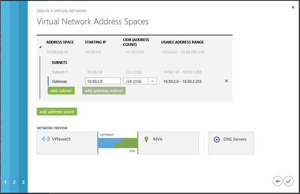Click the Gateway starting IP field
The image size is (300, 194).
coord(102,81)
